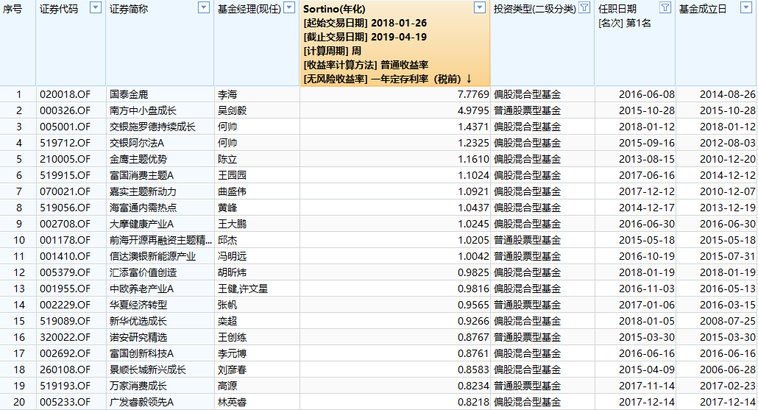Click the tenure date 2018-01-19
Screen dimensions: 758x410
point(646,272)
